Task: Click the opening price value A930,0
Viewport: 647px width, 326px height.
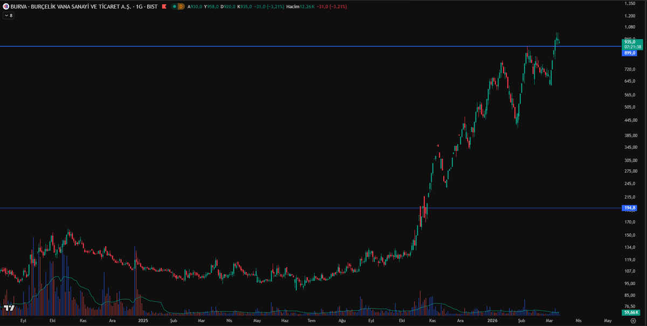Action: click(x=195, y=6)
